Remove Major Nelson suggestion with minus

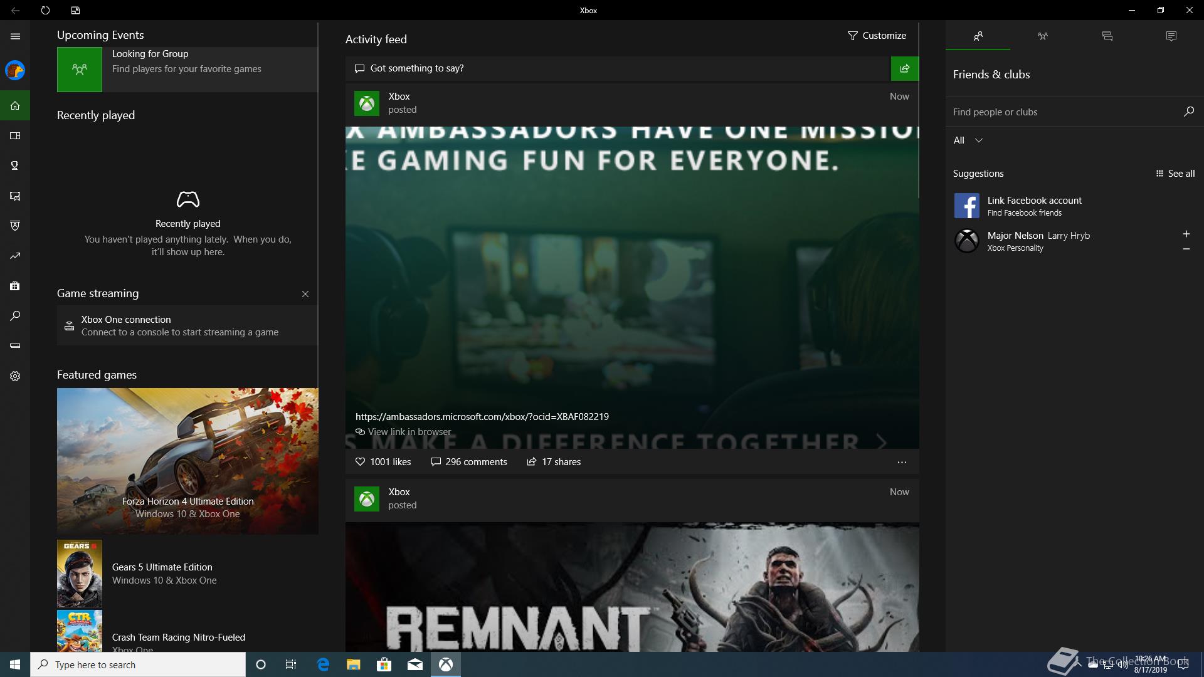pyautogui.click(x=1186, y=249)
